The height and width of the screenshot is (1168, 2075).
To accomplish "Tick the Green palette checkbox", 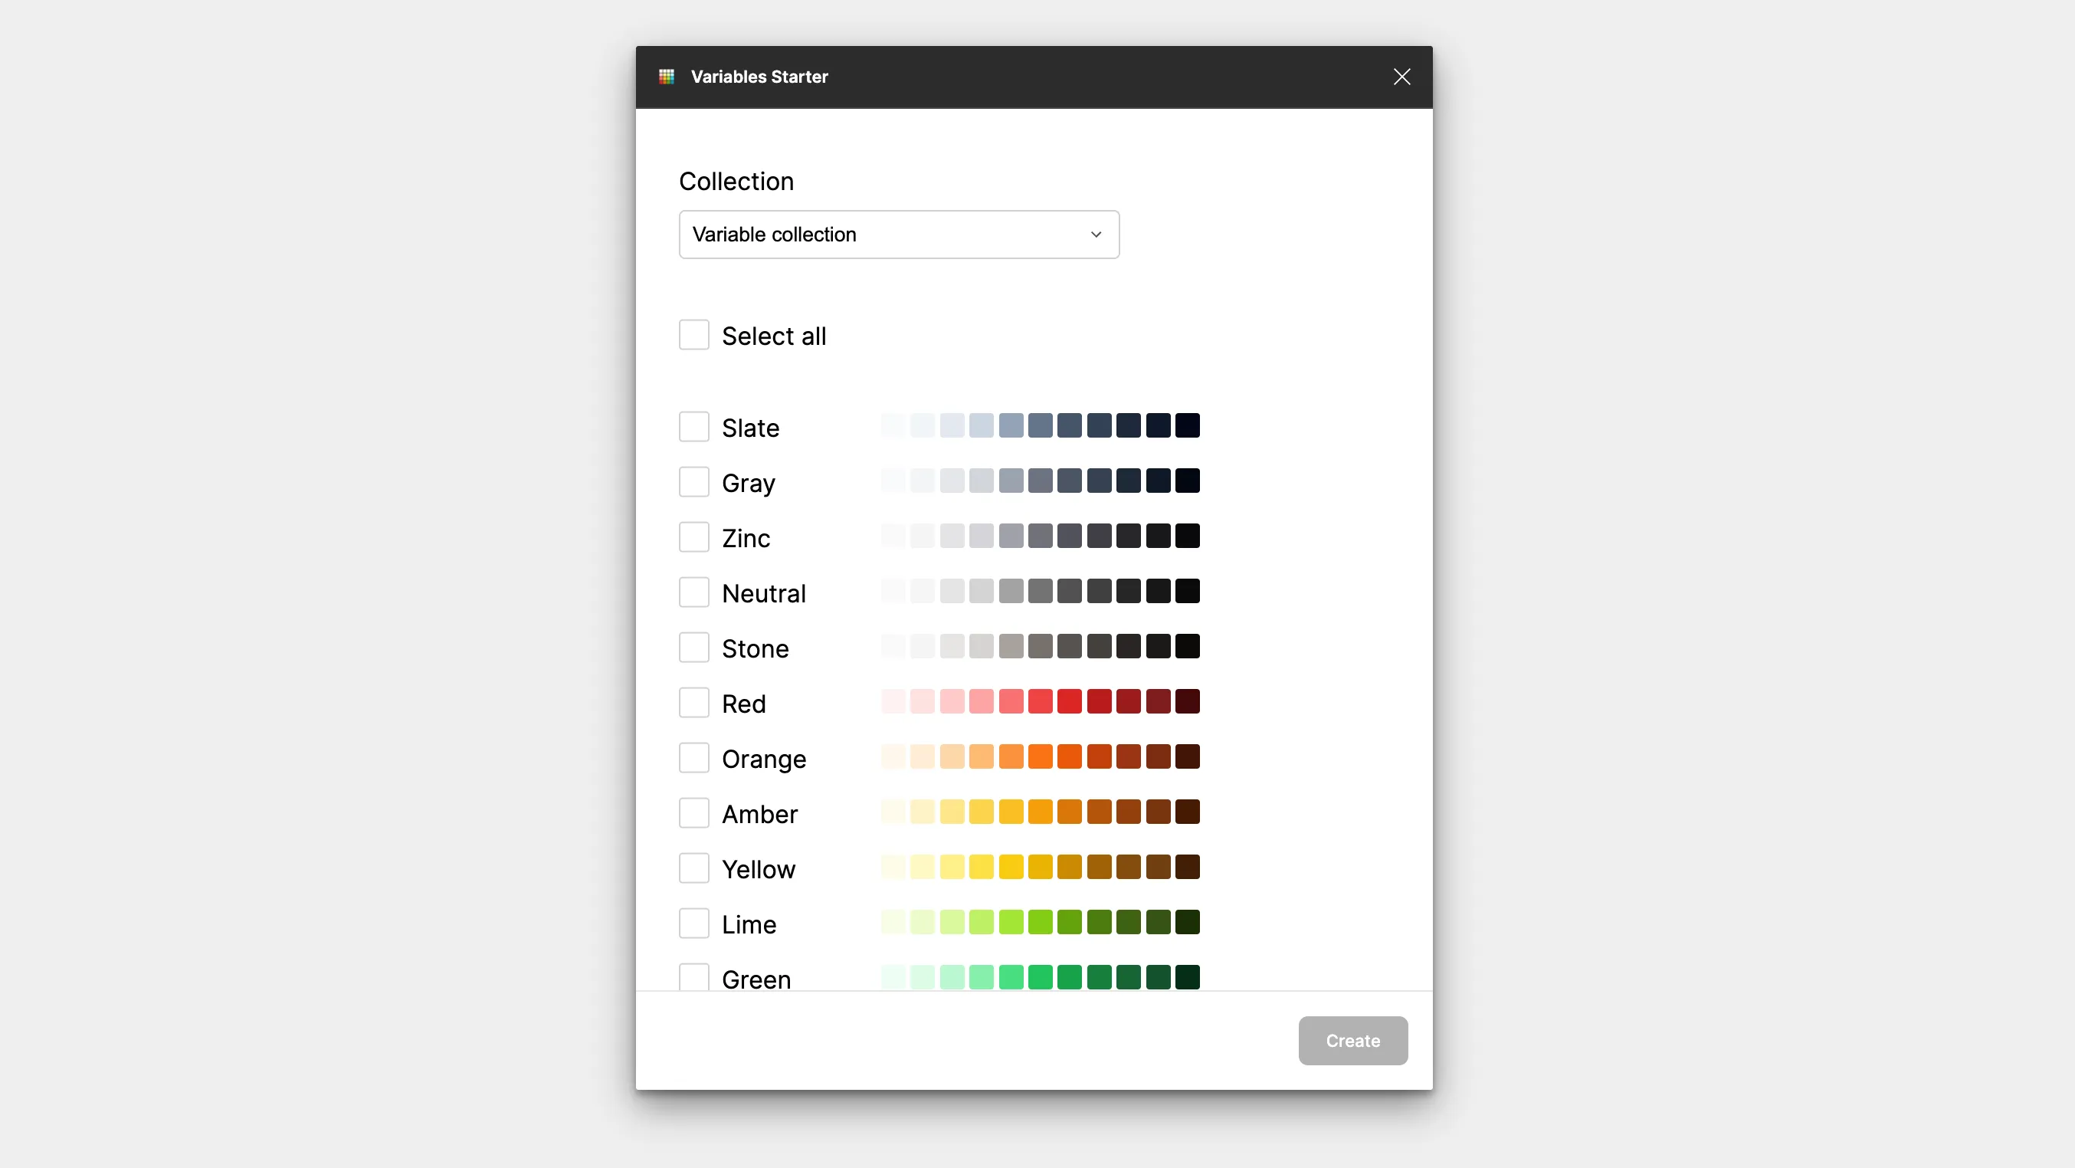I will pyautogui.click(x=693, y=977).
